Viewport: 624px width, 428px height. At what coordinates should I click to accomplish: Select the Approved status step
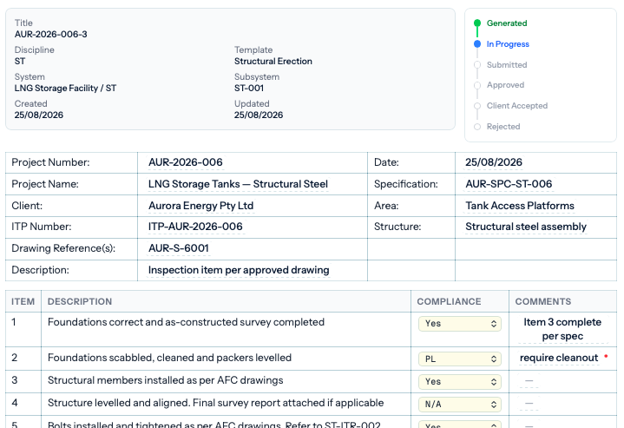click(x=505, y=85)
